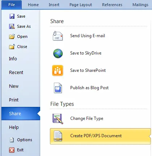Open the Home ribbon tab
Screen dimensions: 152x156
(33, 5)
